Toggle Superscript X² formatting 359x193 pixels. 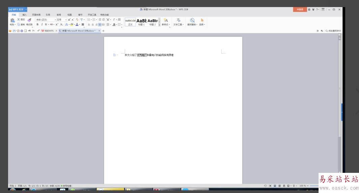pos(57,25)
